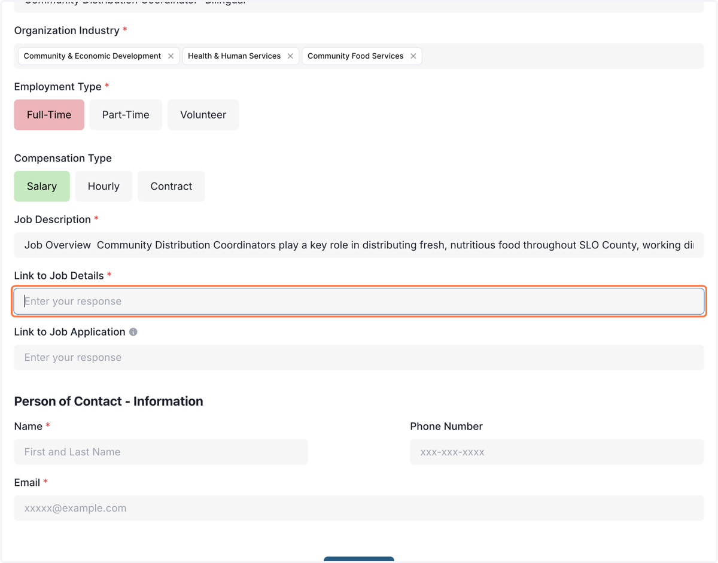718x563 pixels.
Task: Click the Job Description label
Action: point(53,220)
